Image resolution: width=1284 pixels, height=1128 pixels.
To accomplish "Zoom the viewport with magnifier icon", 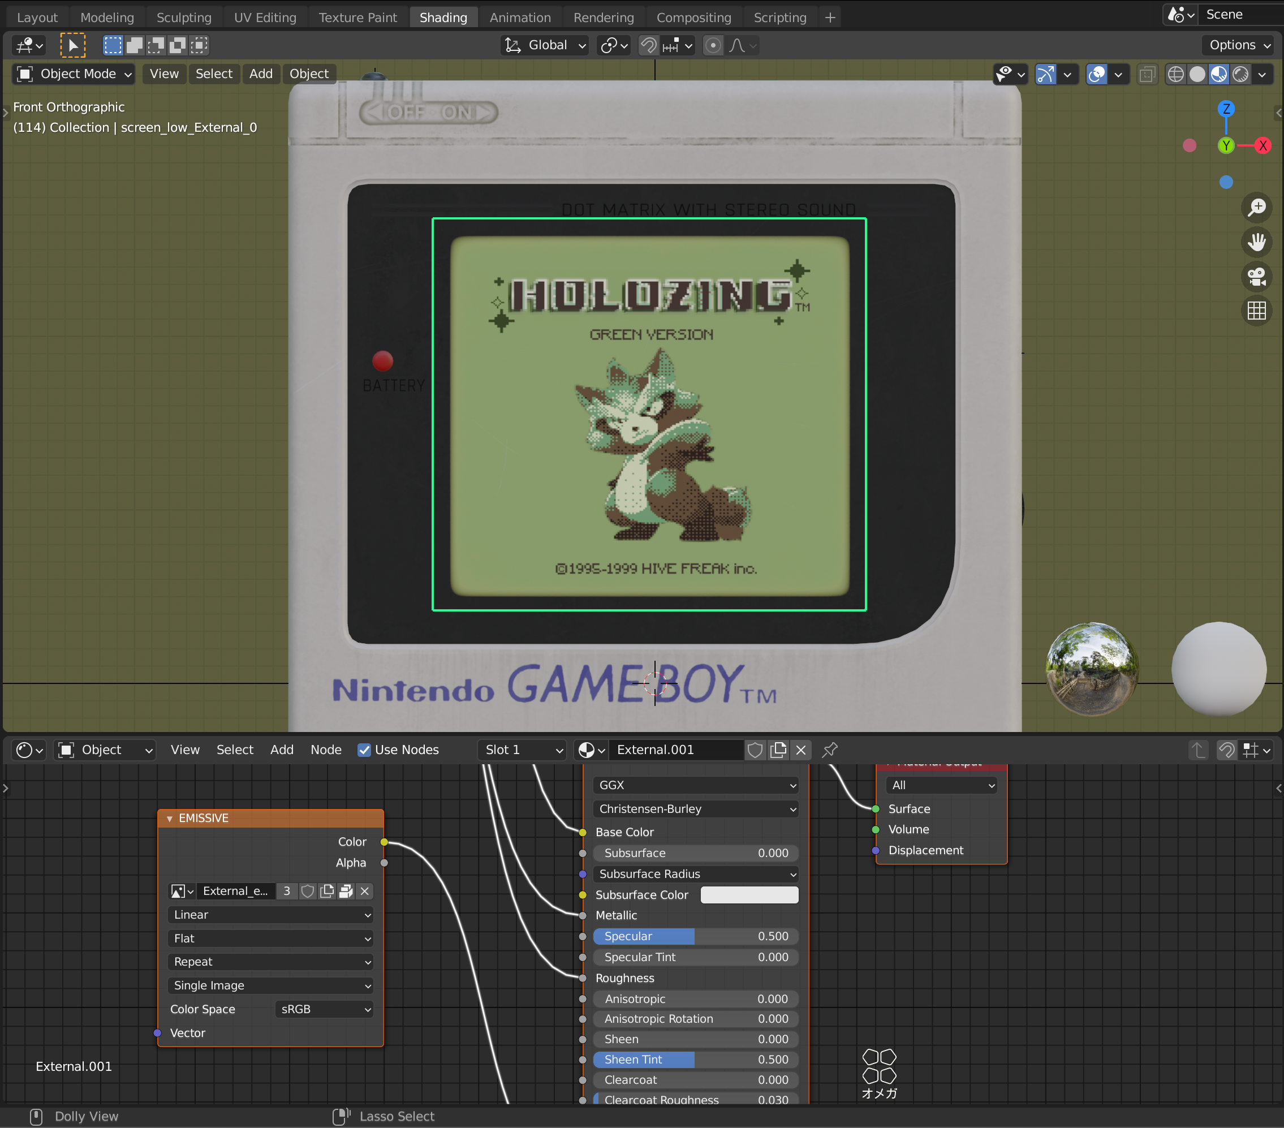I will pos(1256,206).
